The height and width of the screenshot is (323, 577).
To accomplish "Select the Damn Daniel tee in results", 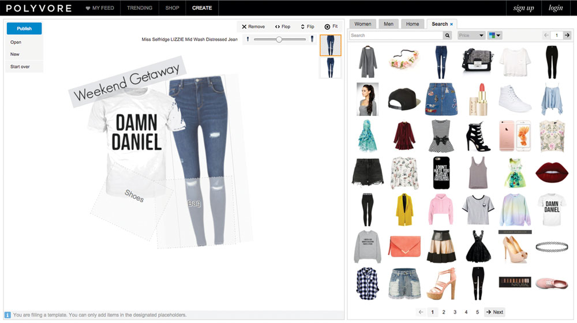I will (552, 210).
